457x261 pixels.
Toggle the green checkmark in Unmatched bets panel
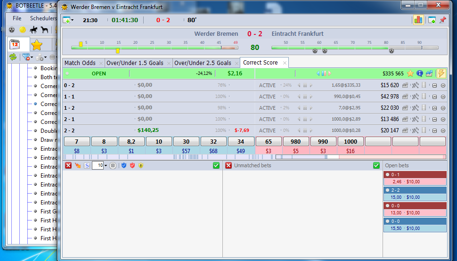(376, 165)
